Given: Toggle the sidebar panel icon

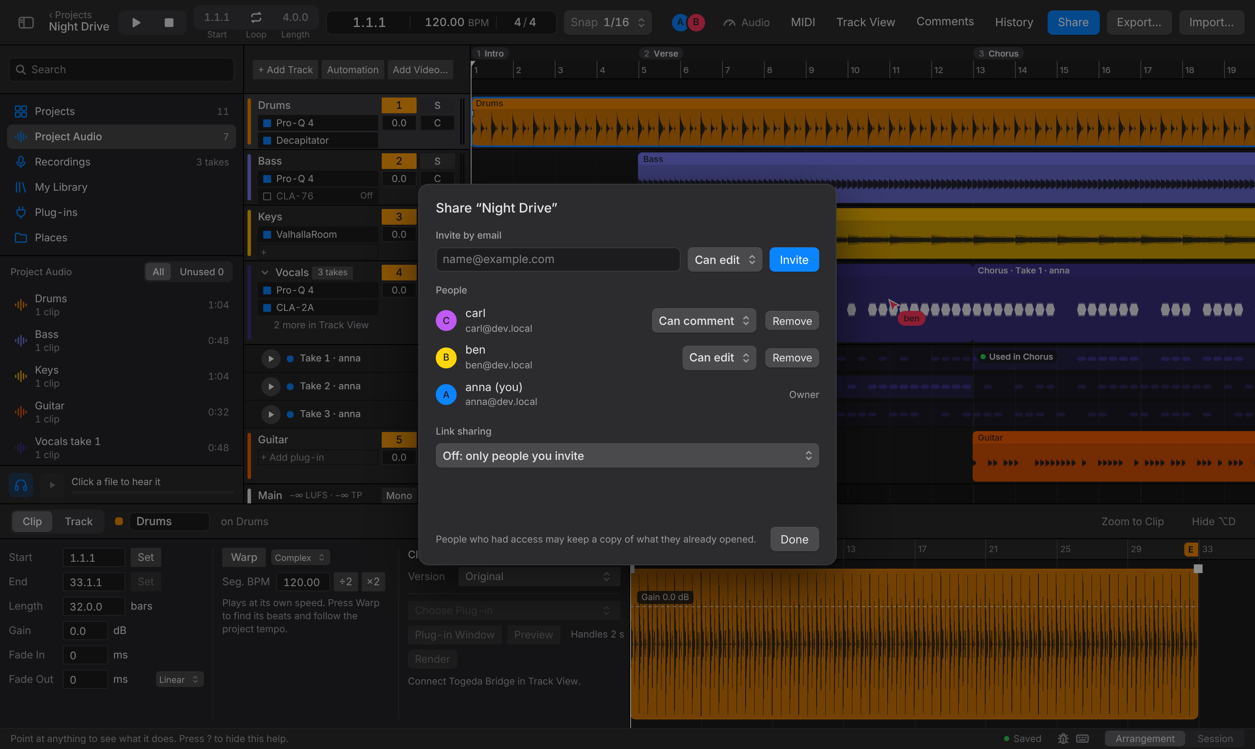Looking at the screenshot, I should pos(26,23).
